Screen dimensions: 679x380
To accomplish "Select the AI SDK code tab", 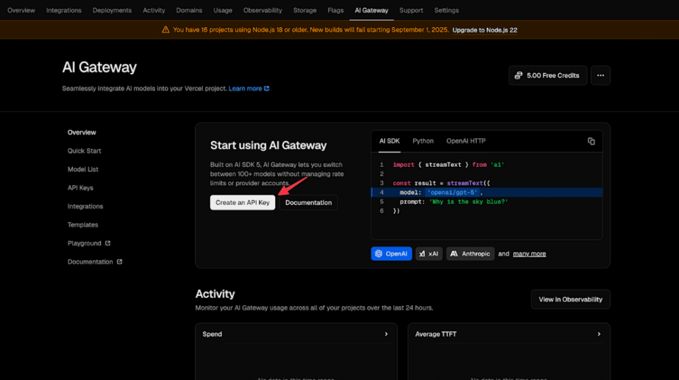I will [x=389, y=141].
